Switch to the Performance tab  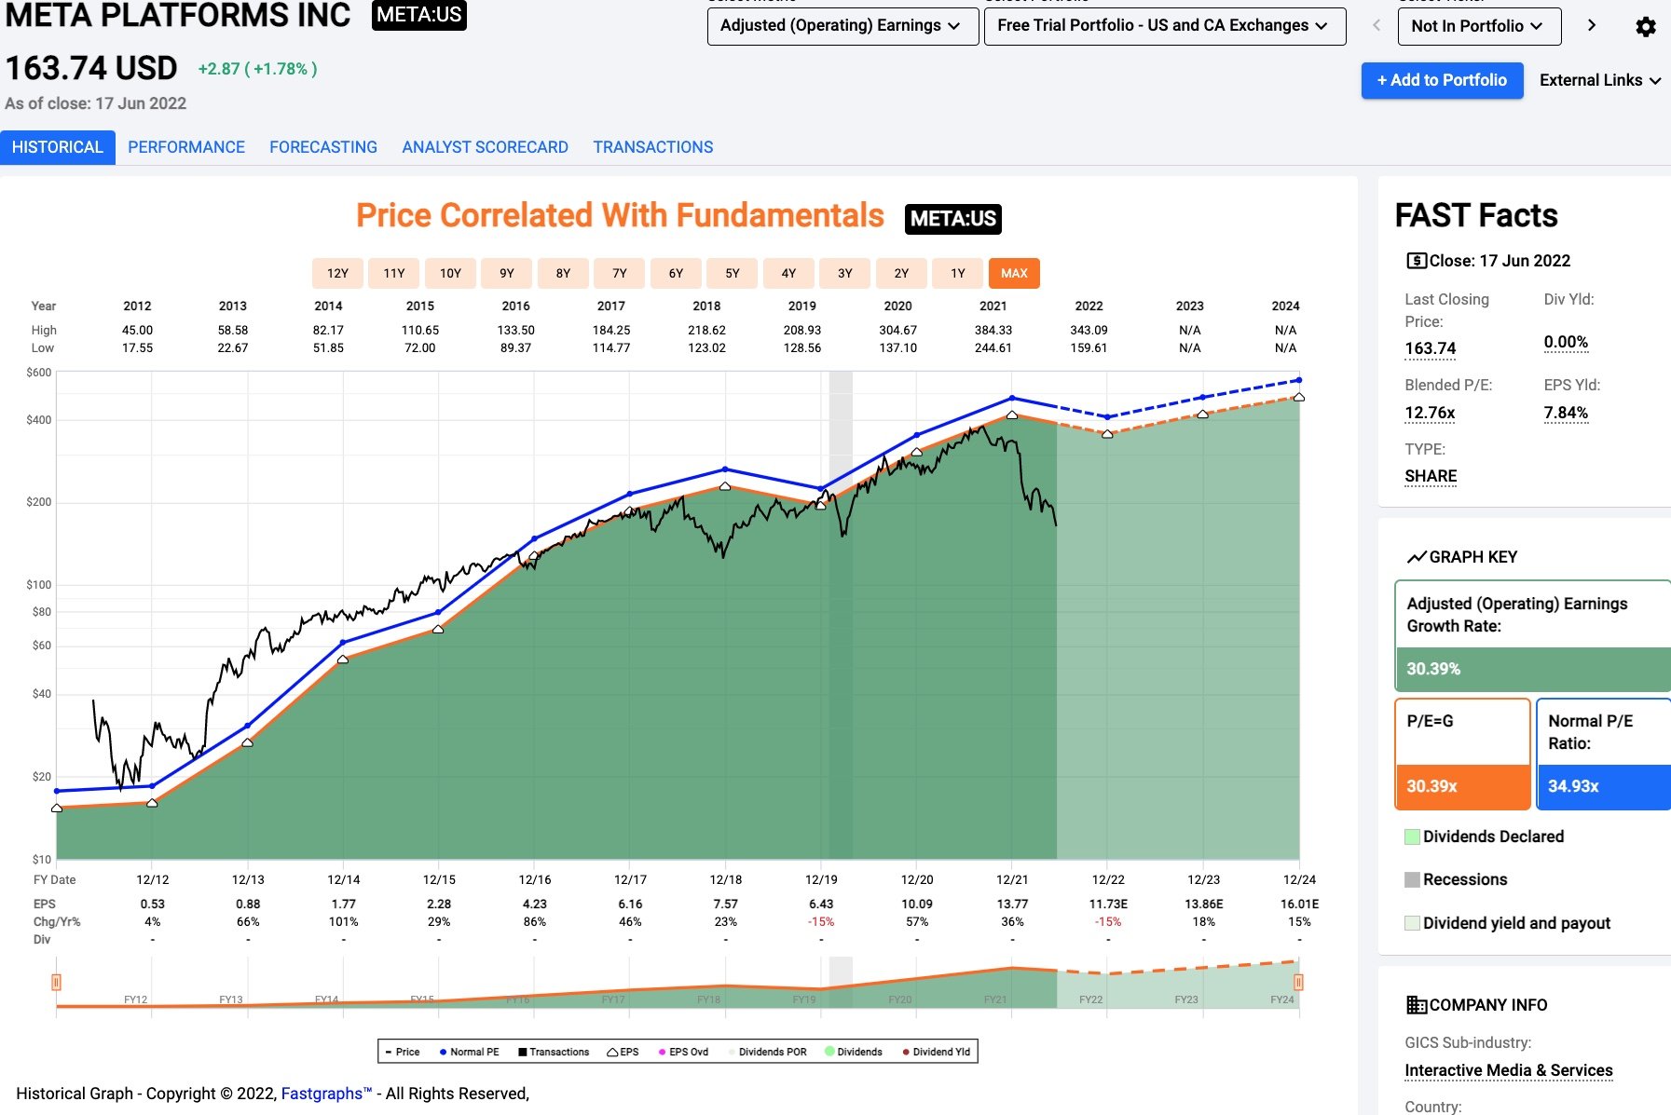(186, 147)
